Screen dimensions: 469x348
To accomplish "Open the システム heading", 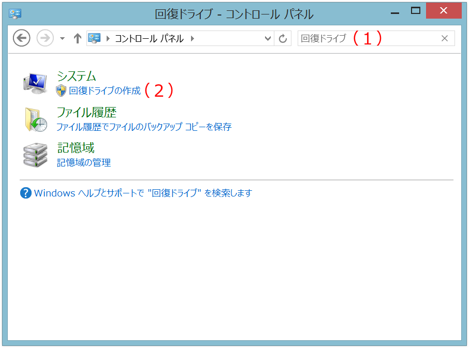I will pos(76,76).
